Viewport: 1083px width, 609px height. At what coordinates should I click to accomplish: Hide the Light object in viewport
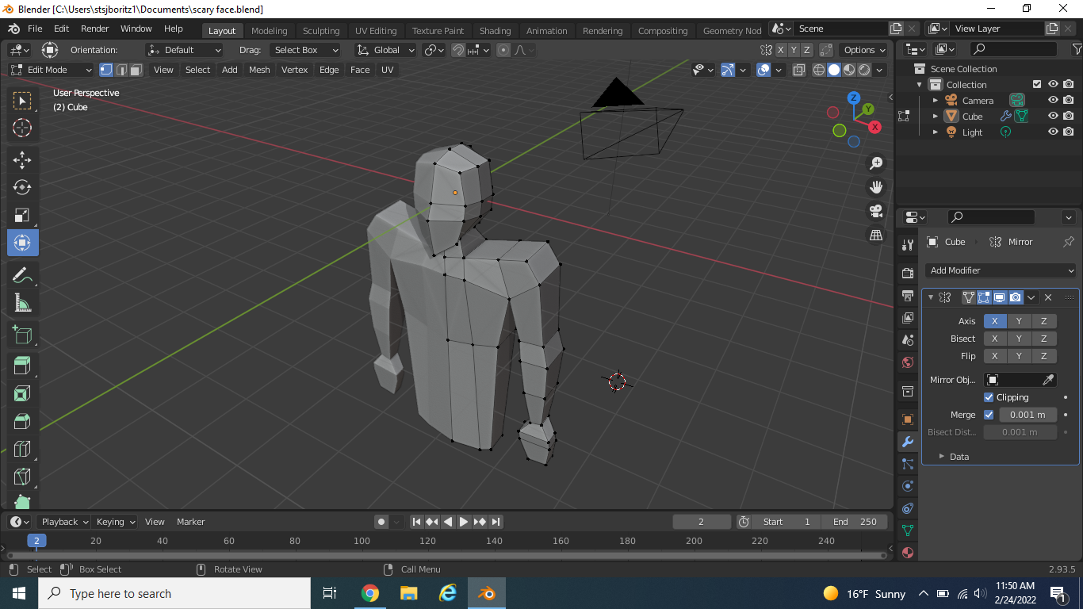(x=1053, y=132)
